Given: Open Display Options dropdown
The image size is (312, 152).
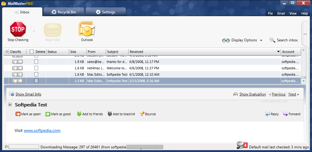Looking at the screenshot, I should tap(242, 40).
